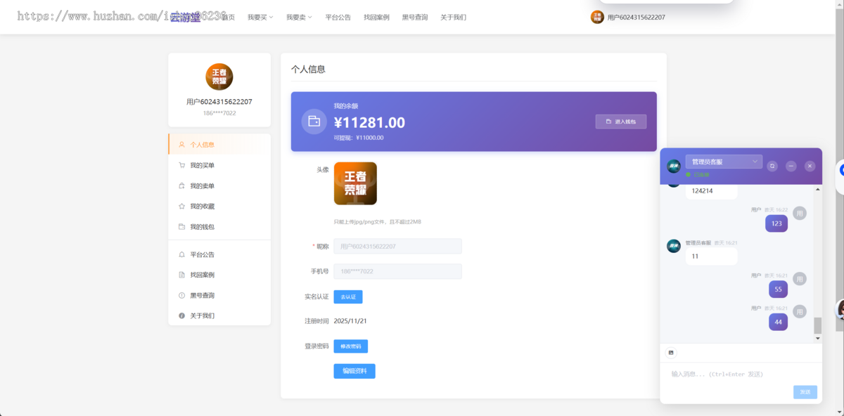Open the 管理员客服 dropdown in chat
Screen dimensions: 844x416
724,162
